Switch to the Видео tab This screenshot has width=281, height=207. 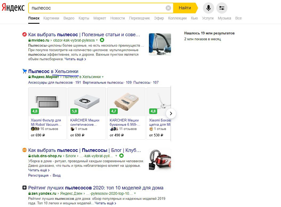point(69,18)
